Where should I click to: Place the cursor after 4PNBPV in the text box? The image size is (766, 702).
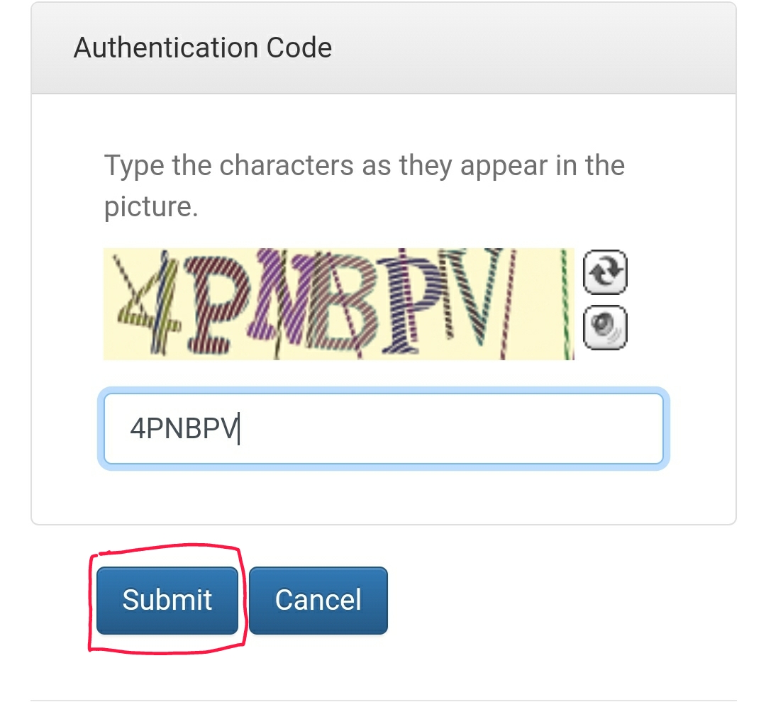[x=240, y=428]
